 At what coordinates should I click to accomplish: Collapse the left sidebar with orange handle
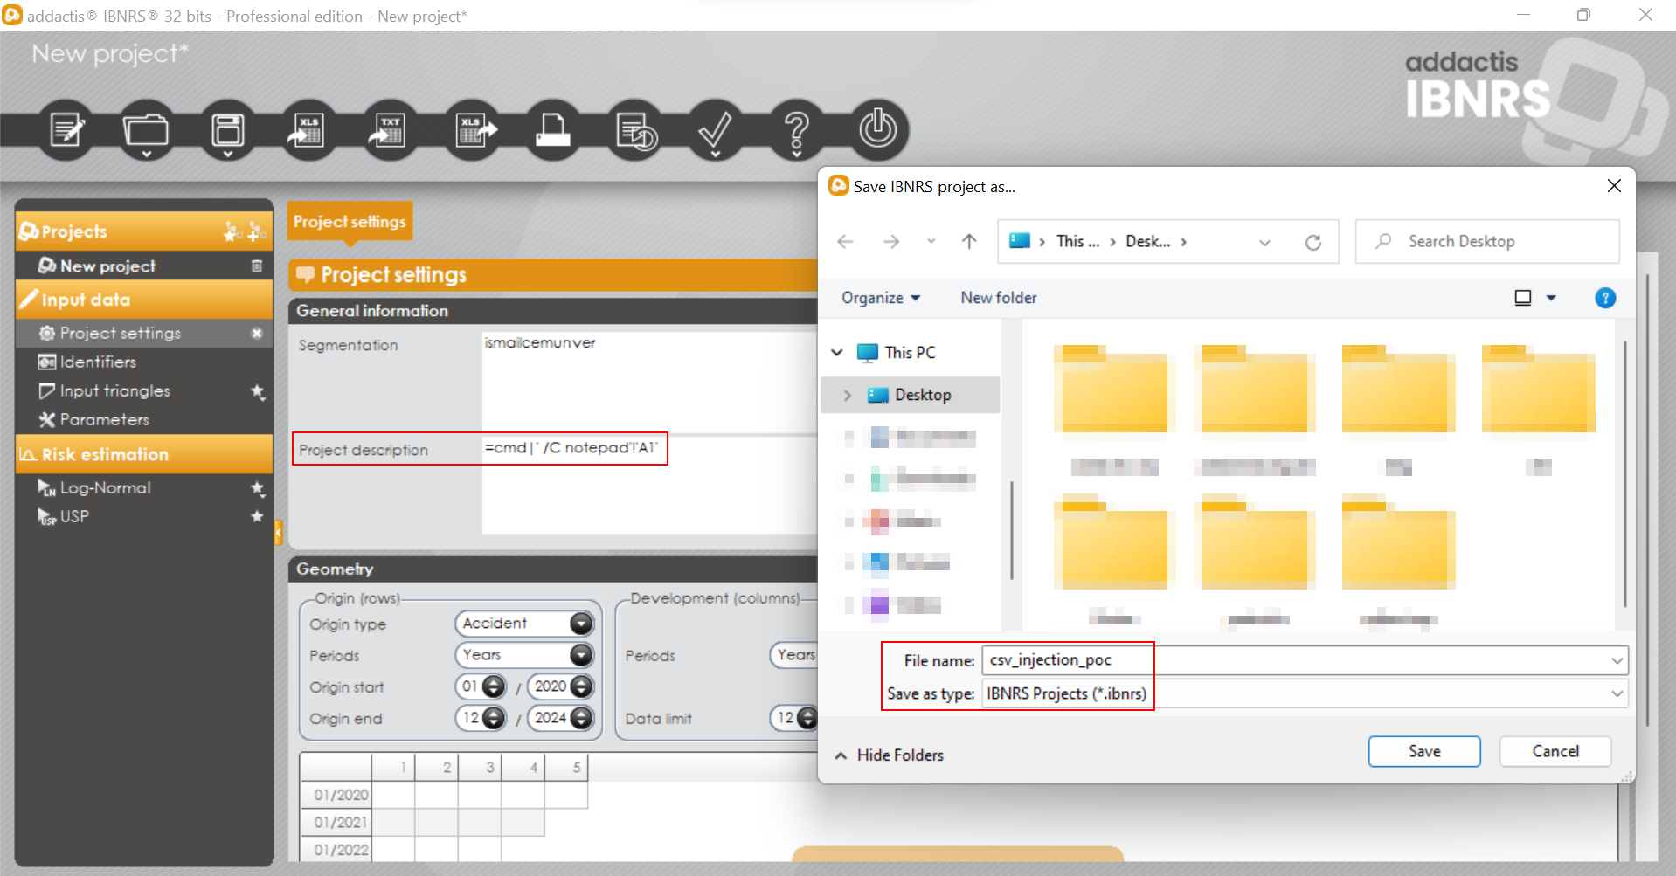pos(279,532)
